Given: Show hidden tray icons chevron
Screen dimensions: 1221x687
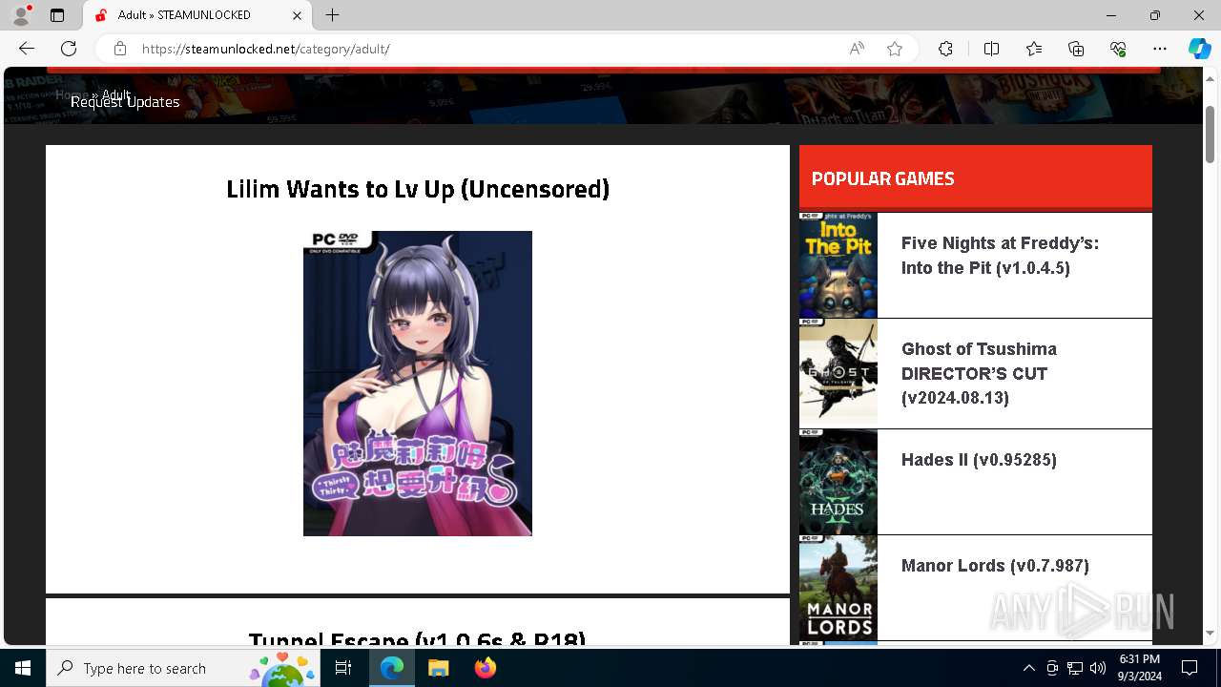Looking at the screenshot, I should coord(1028,668).
